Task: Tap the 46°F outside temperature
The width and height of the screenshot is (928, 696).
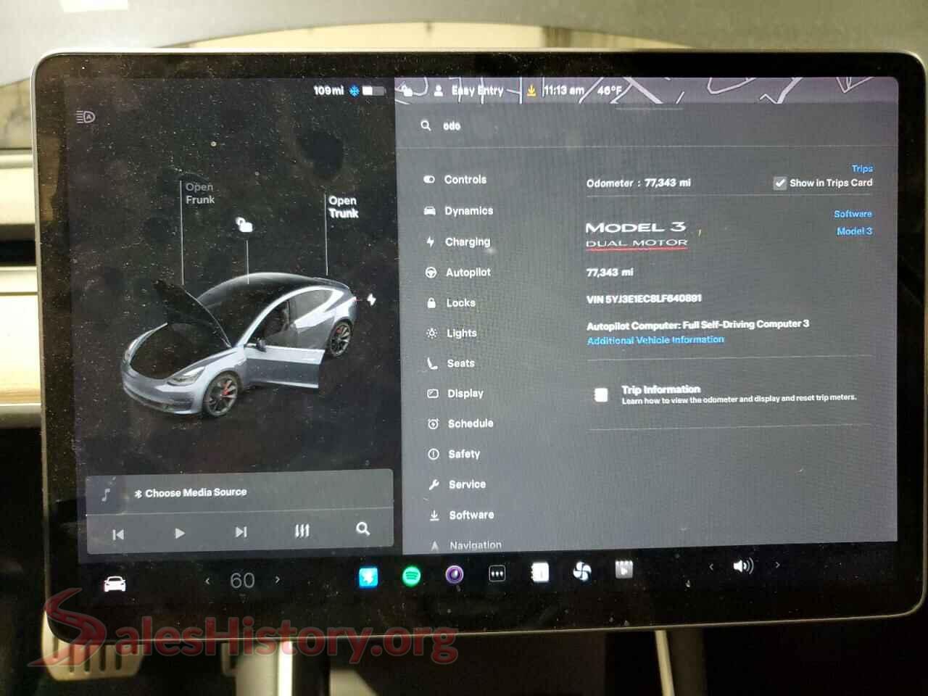Action: pos(609,91)
